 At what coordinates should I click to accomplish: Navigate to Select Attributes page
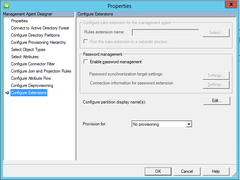[x=25, y=57]
